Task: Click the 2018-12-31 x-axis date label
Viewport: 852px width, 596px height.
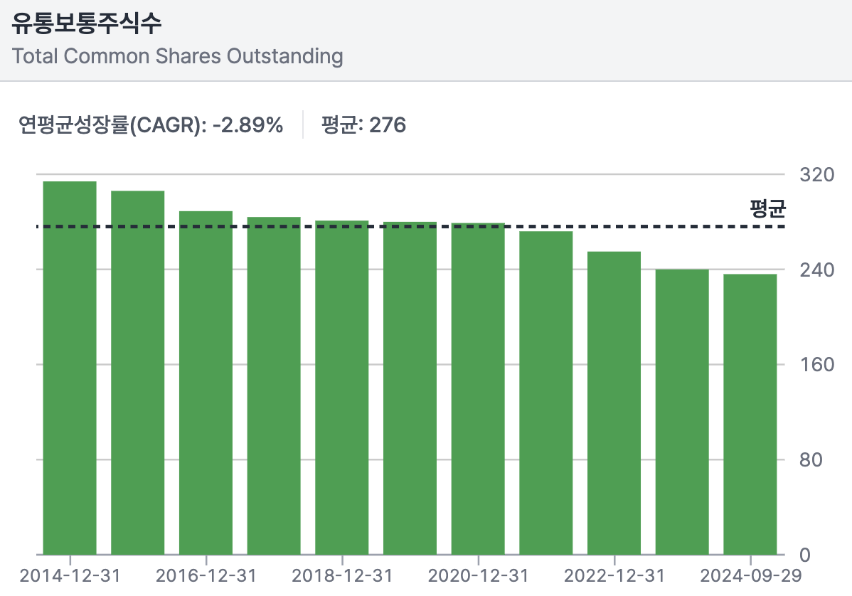Action: pyautogui.click(x=342, y=575)
